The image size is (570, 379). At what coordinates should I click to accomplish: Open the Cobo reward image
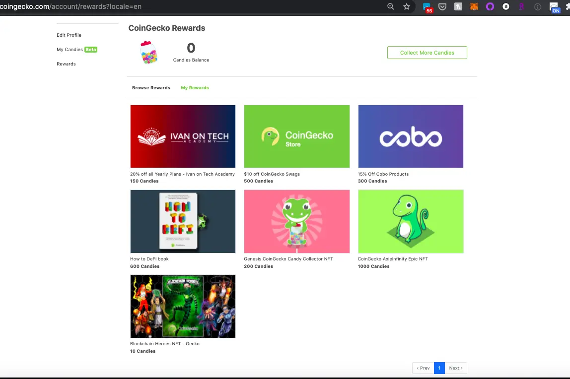411,136
